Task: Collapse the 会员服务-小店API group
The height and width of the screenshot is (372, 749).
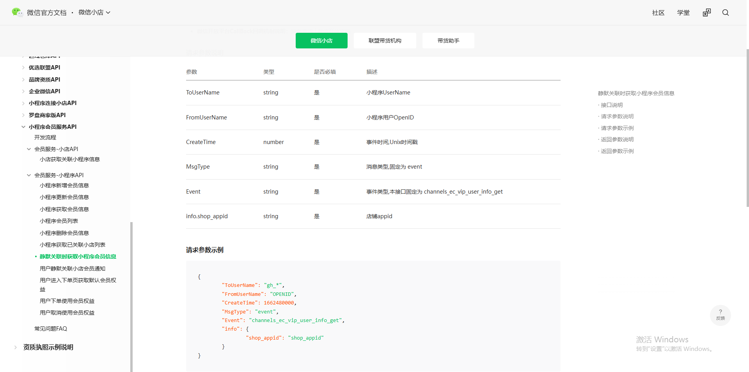Action: pyautogui.click(x=29, y=149)
